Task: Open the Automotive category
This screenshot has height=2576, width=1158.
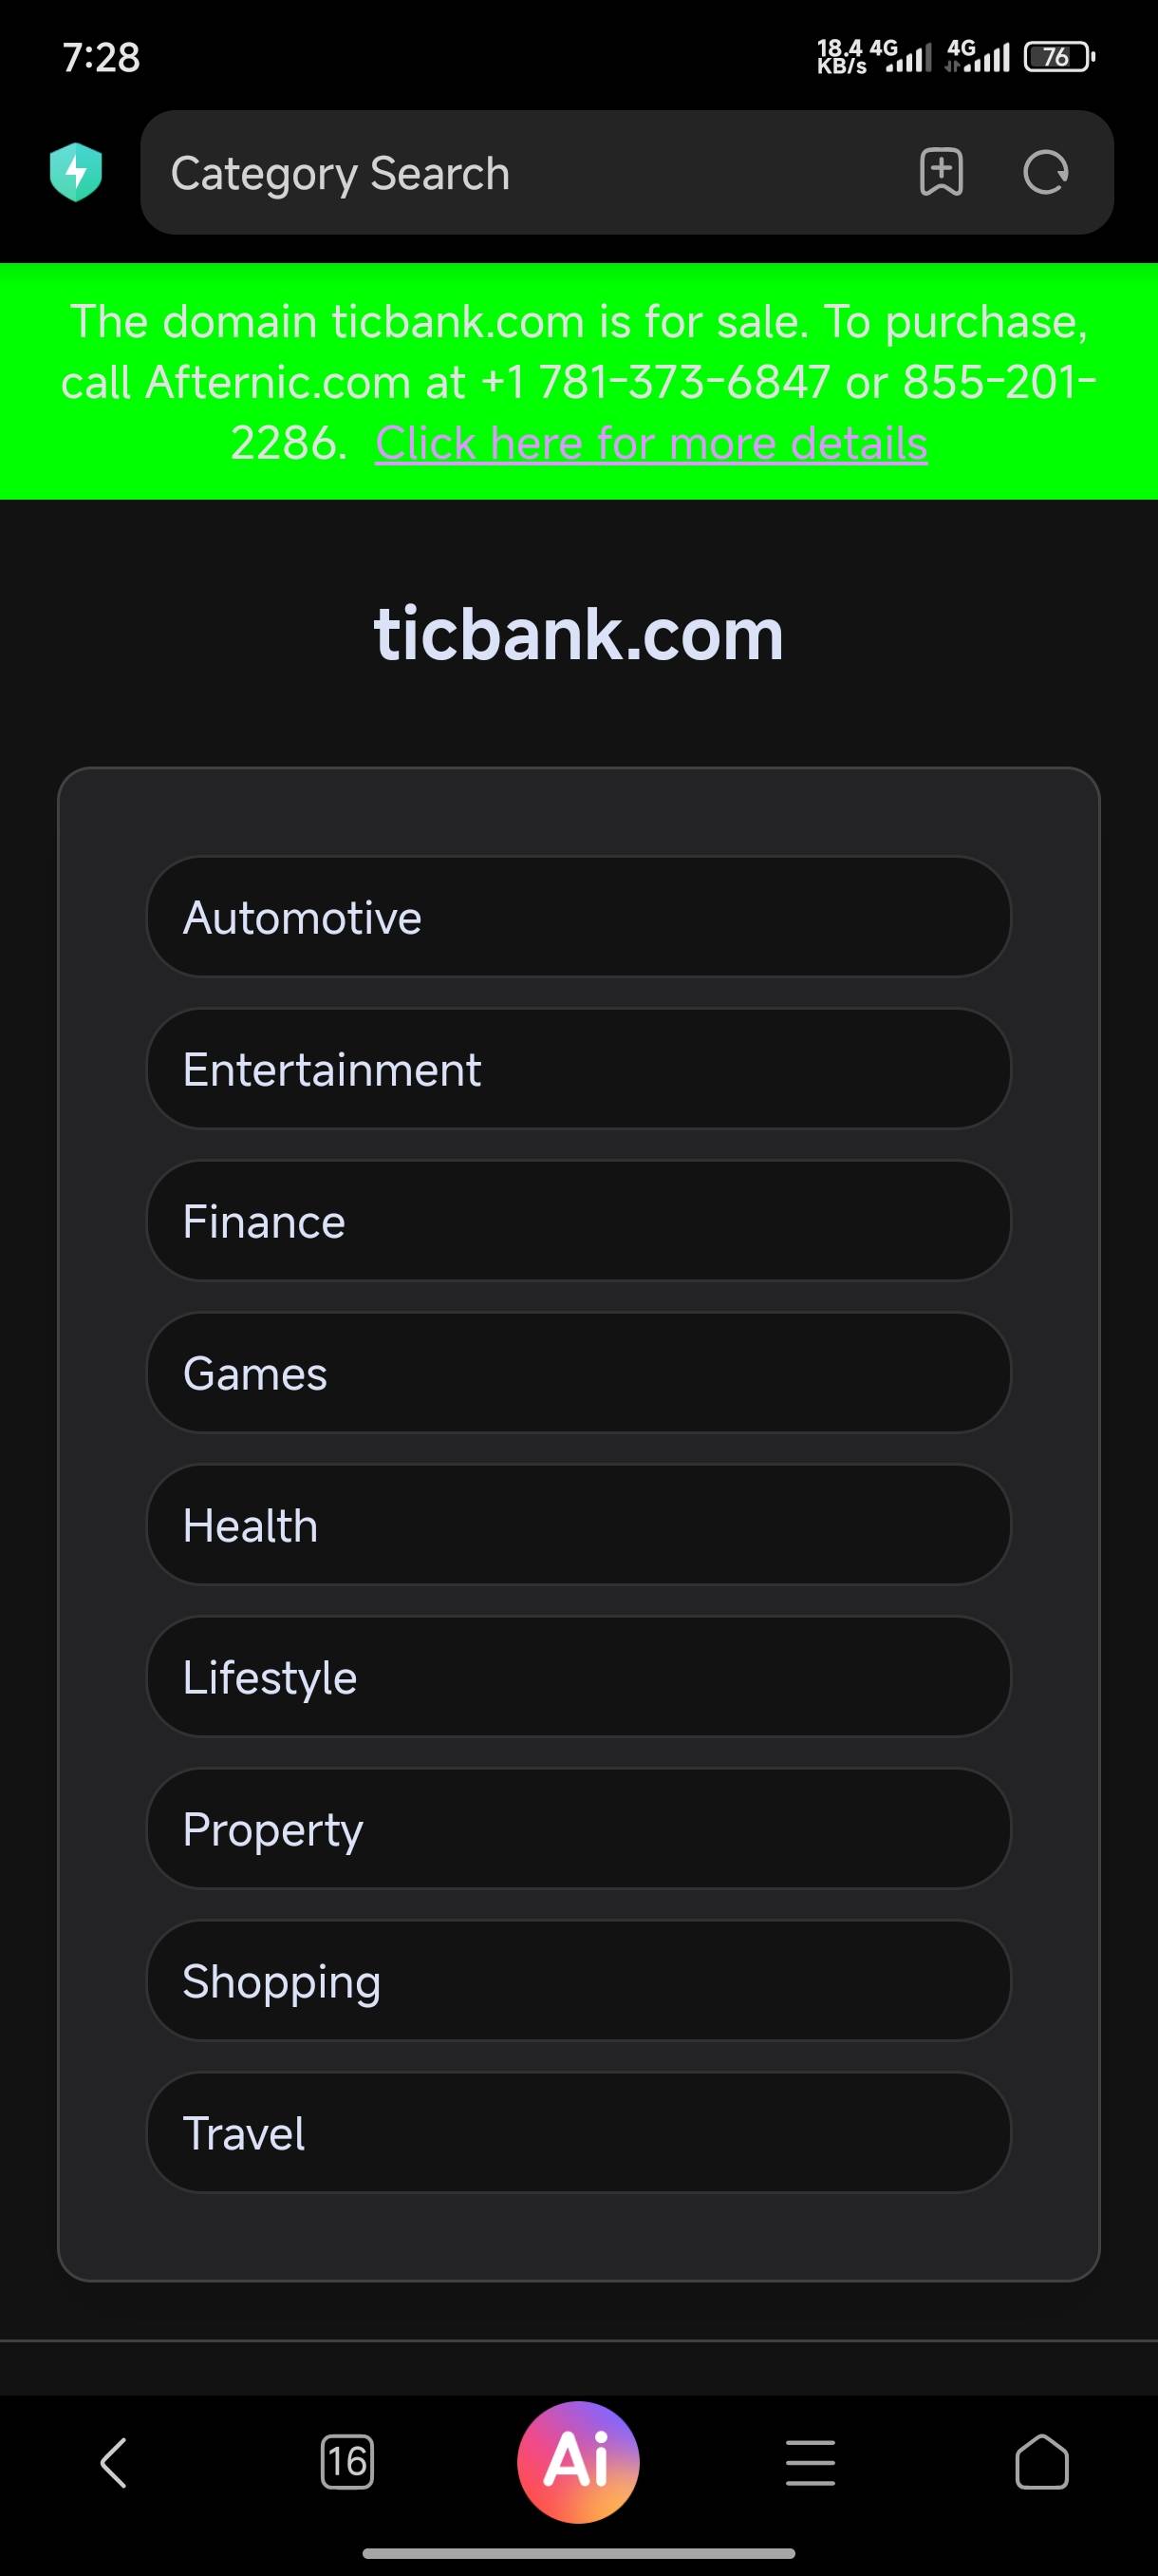Action: coord(578,917)
